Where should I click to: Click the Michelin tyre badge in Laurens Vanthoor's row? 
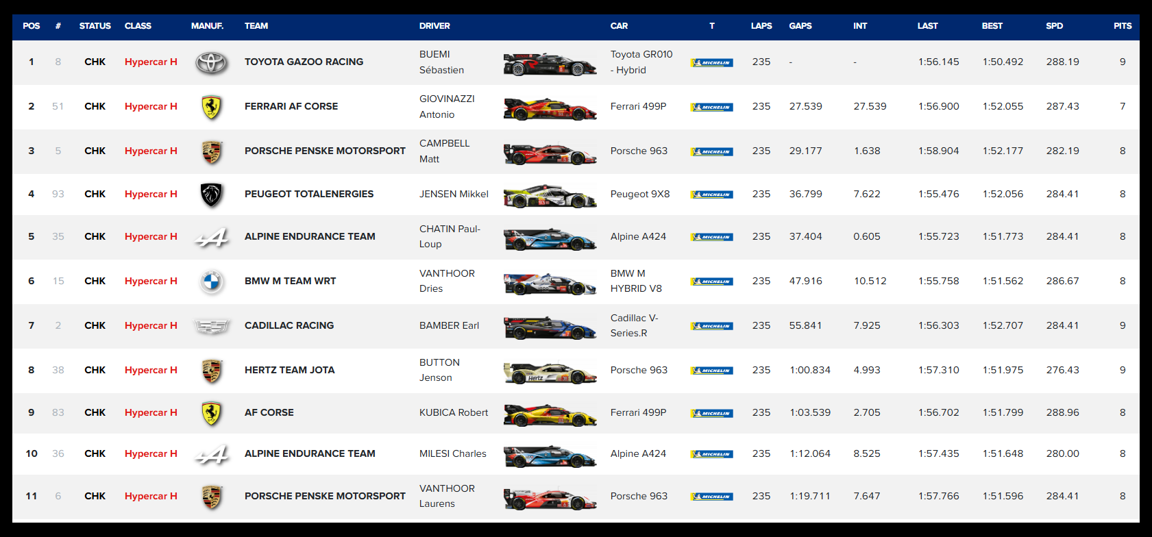tap(712, 497)
